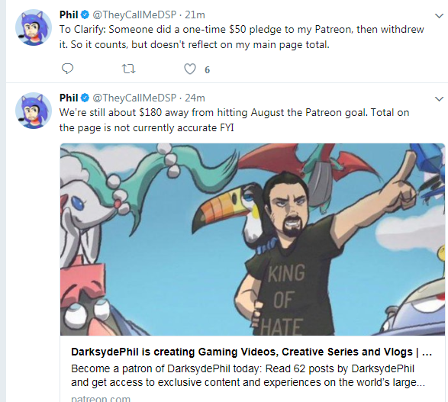Click verified badge on first tweet

(x=85, y=14)
